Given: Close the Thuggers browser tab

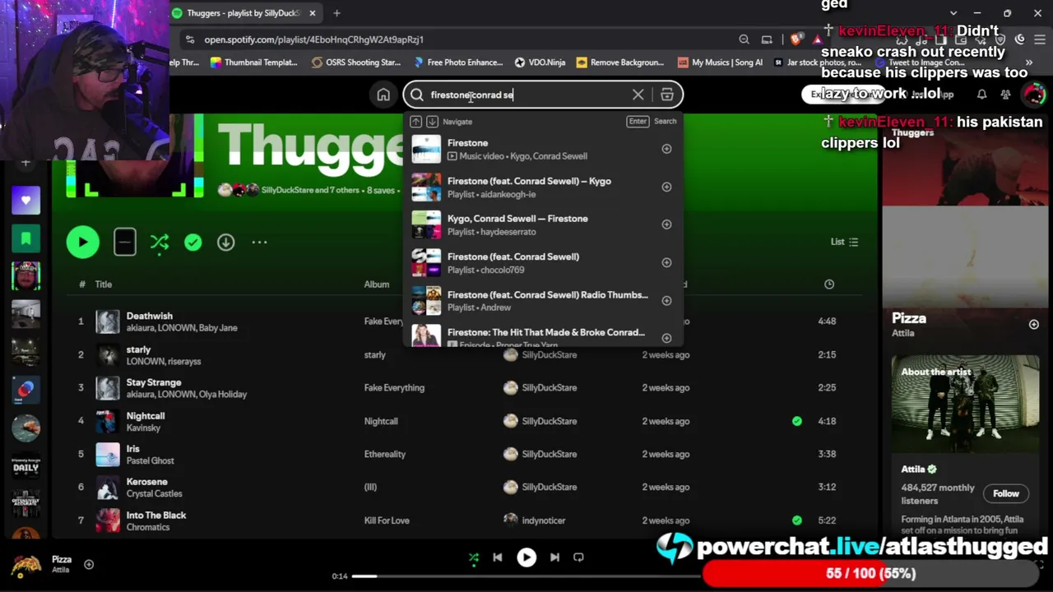Looking at the screenshot, I should click(313, 13).
